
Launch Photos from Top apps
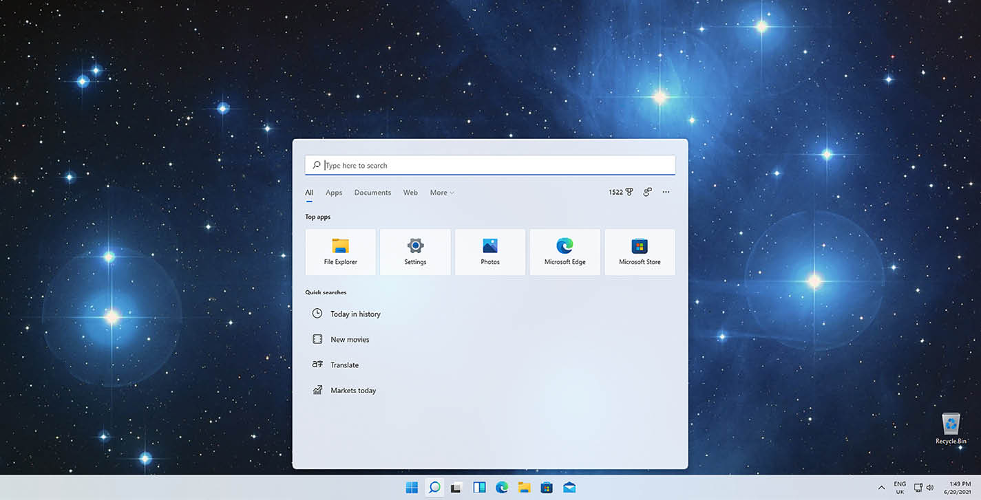(490, 252)
